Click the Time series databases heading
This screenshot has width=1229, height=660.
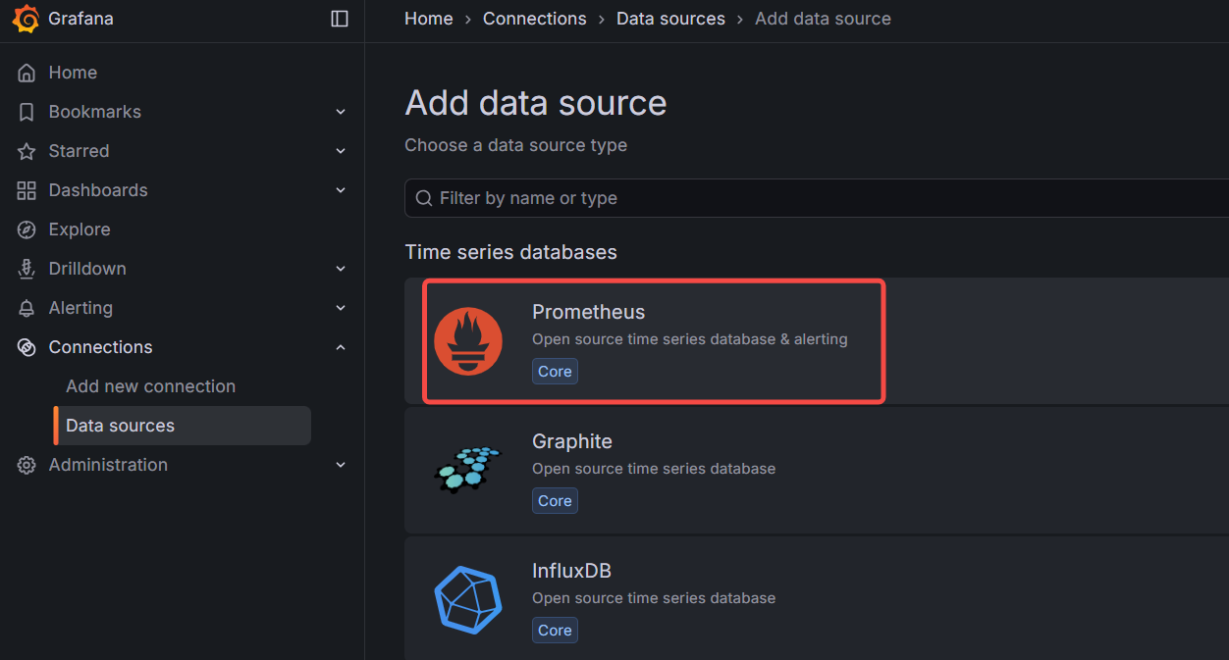[x=511, y=252]
